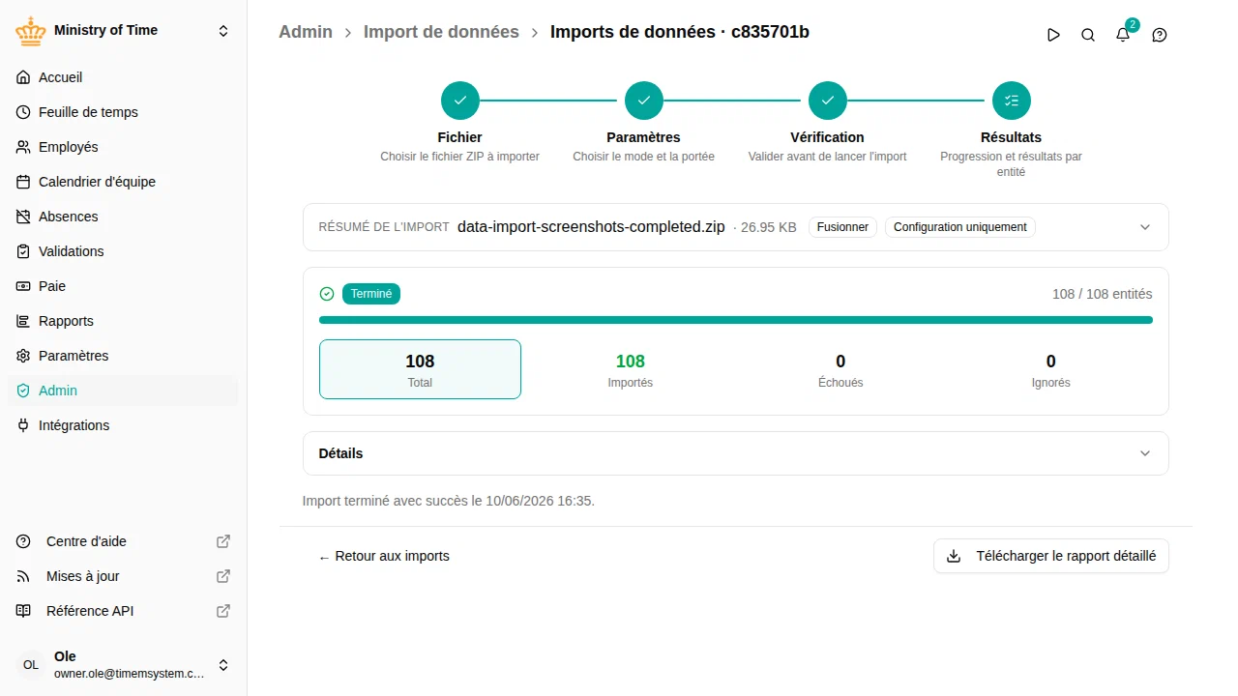Click the completed Paramètres step circle
The image size is (1238, 696).
(644, 101)
